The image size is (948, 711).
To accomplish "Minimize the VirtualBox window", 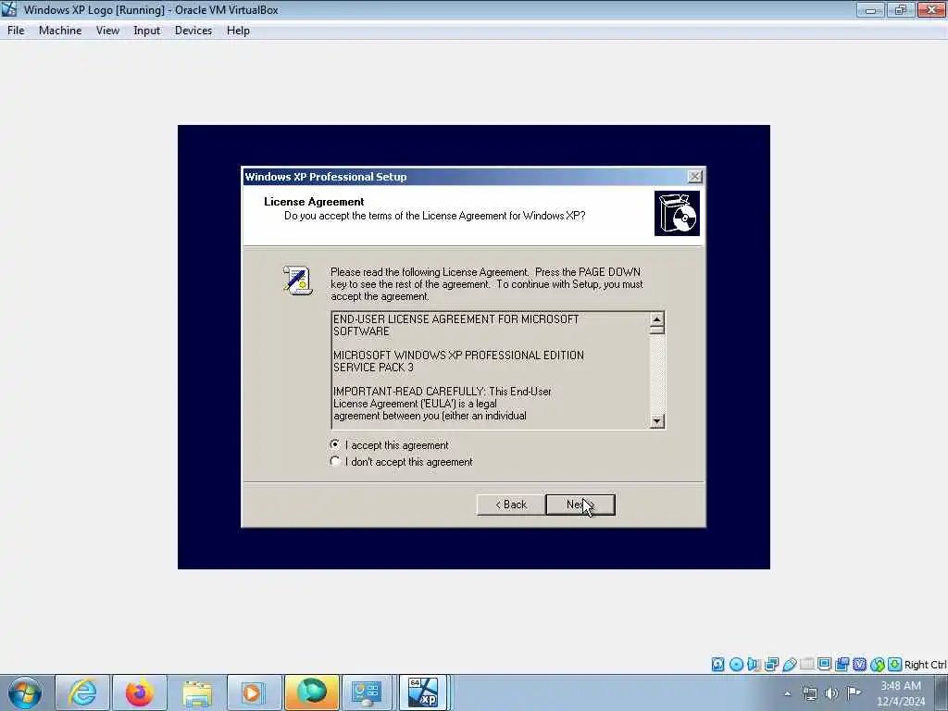I will (870, 9).
